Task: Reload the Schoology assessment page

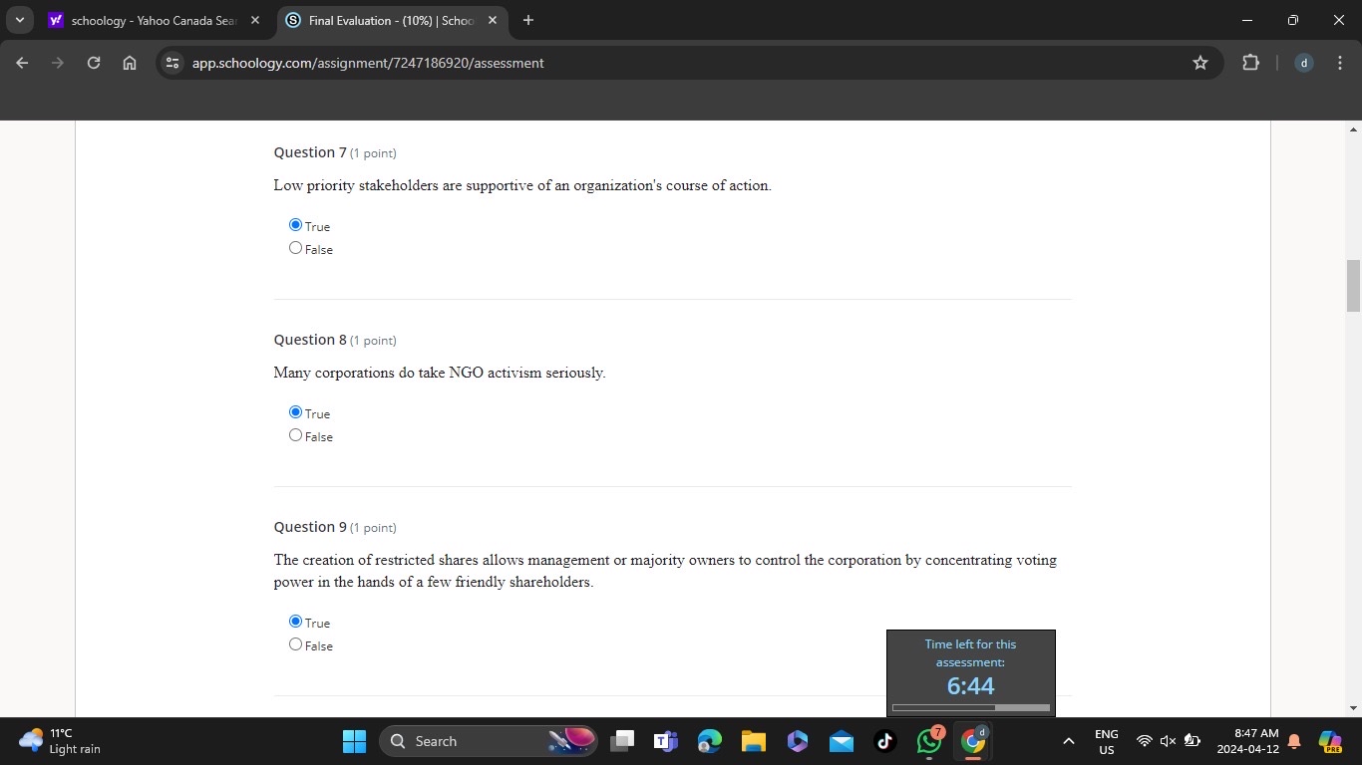Action: pyautogui.click(x=94, y=63)
